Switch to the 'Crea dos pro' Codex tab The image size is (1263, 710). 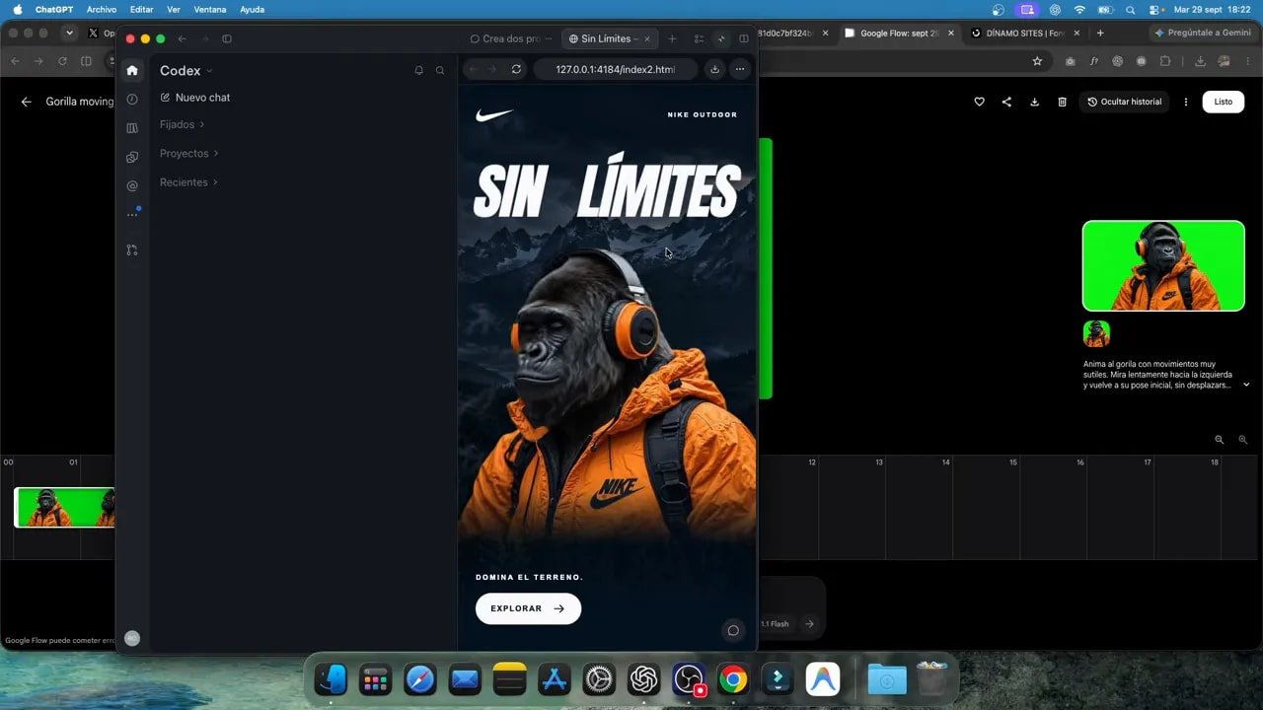tap(511, 38)
